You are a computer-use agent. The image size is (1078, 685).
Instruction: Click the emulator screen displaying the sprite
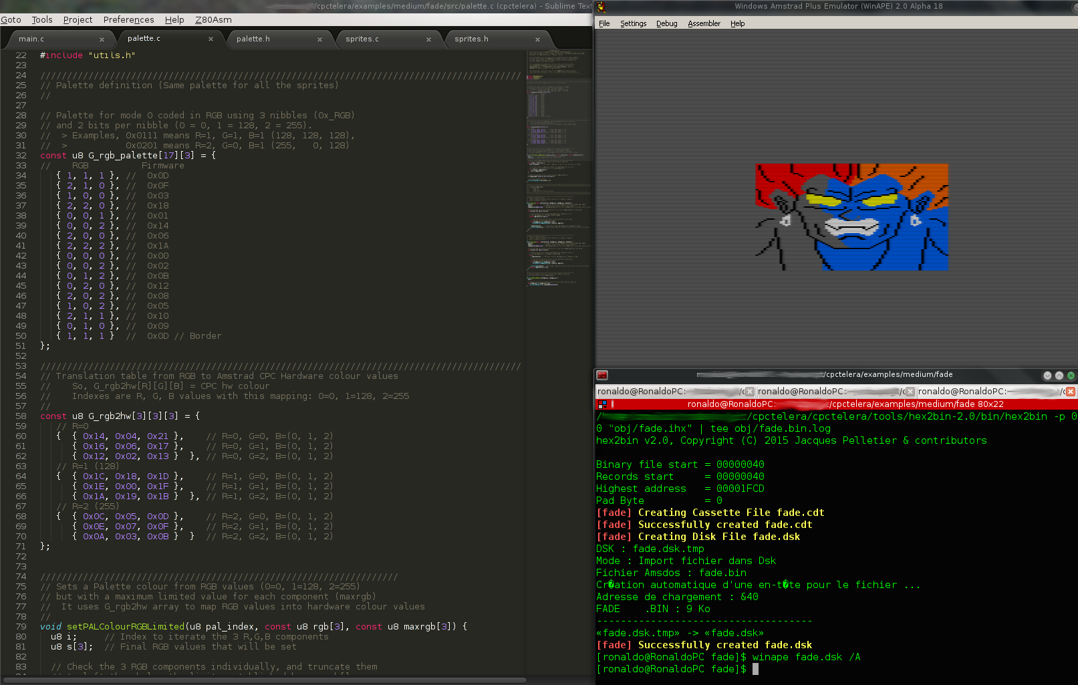pos(852,217)
